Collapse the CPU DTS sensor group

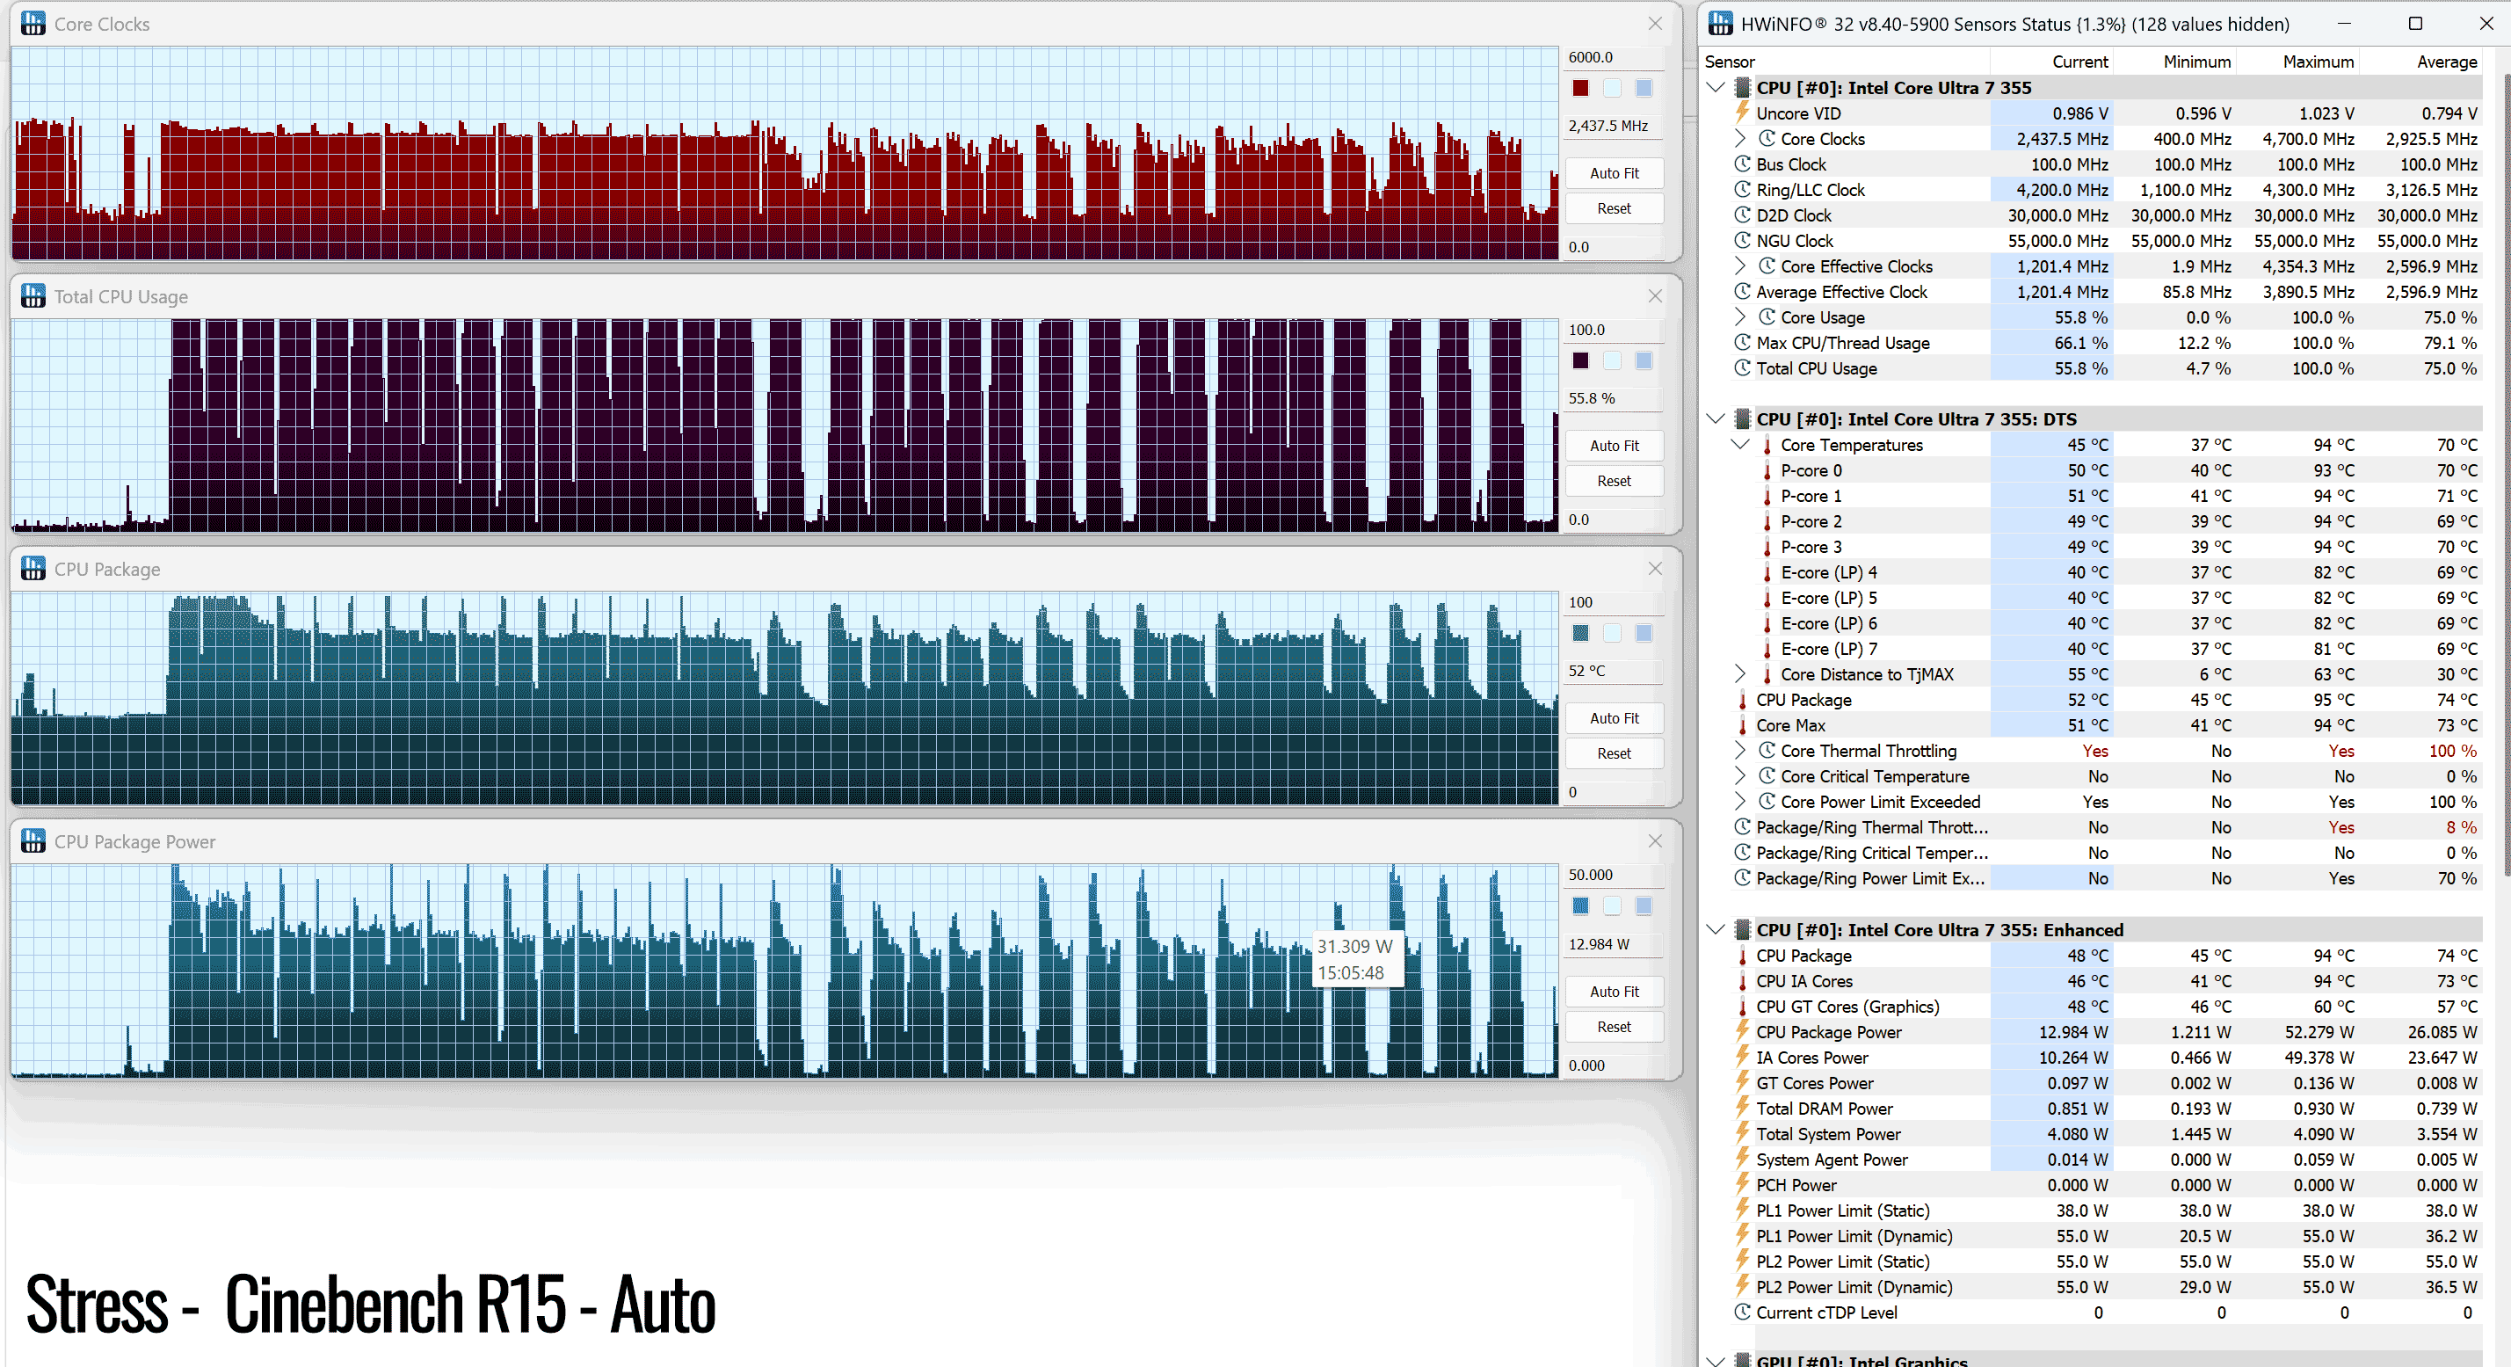click(1716, 418)
